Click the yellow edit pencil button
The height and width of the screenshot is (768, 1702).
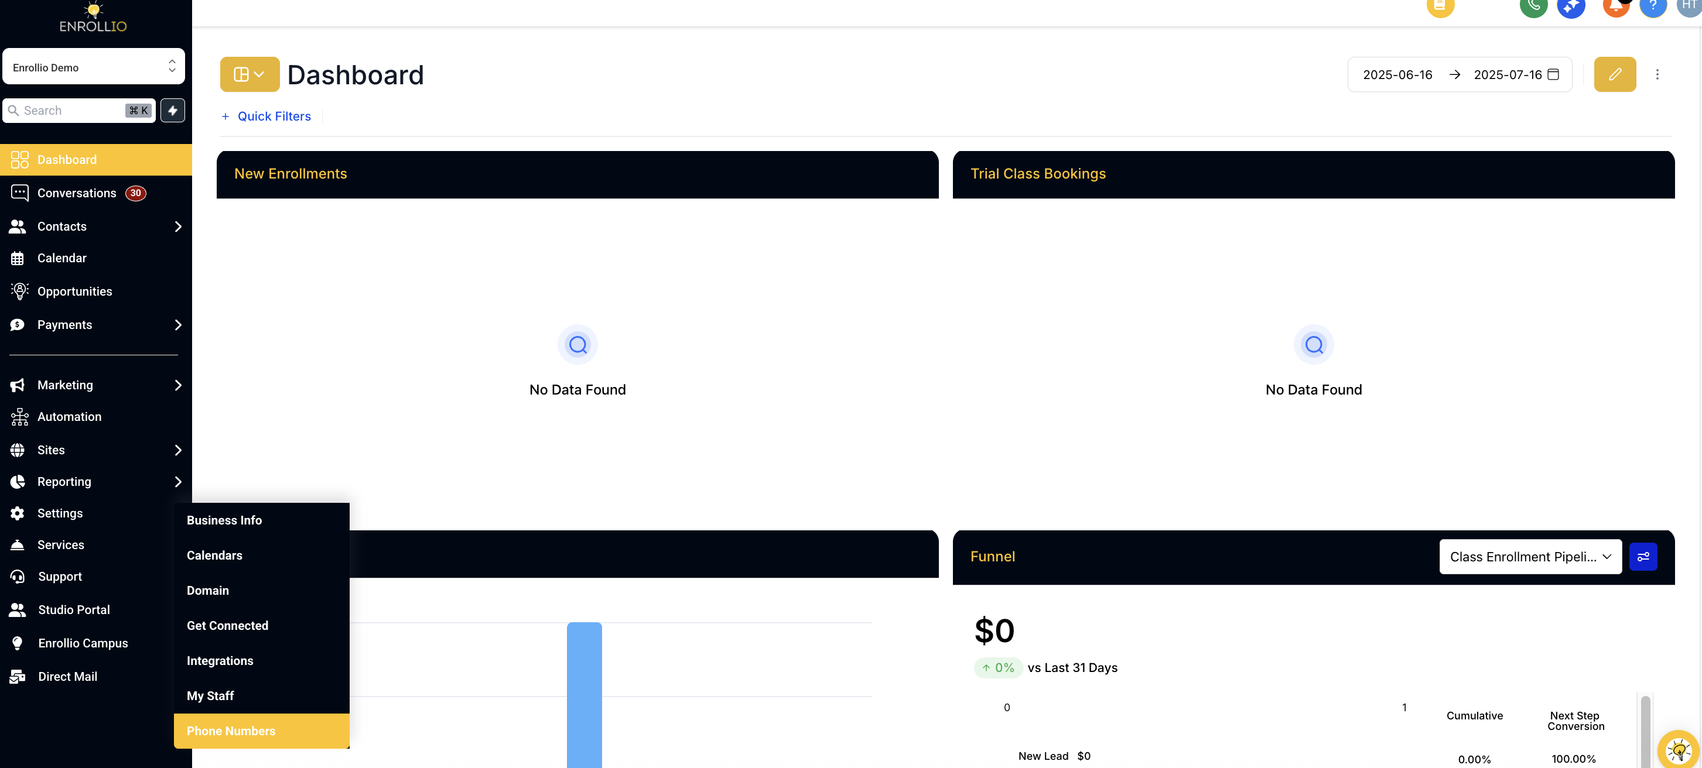coord(1615,74)
